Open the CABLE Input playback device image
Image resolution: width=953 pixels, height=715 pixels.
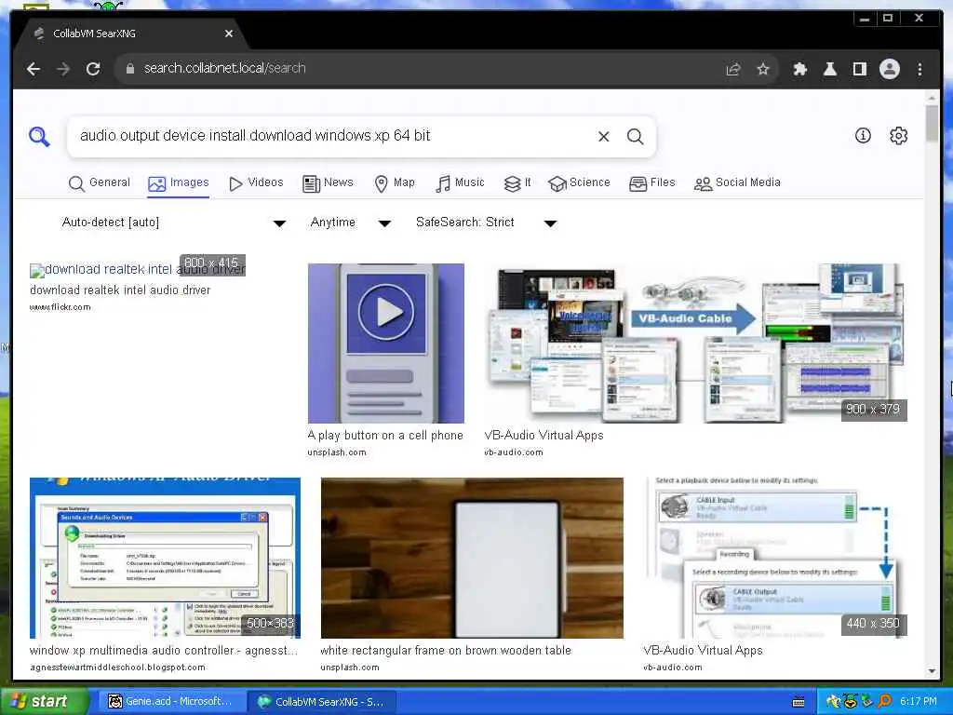(775, 558)
